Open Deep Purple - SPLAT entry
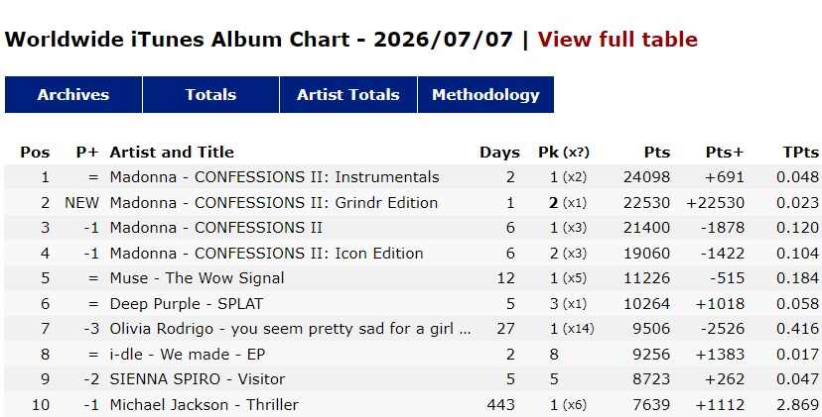Image resolution: width=822 pixels, height=417 pixels. pyautogui.click(x=187, y=304)
